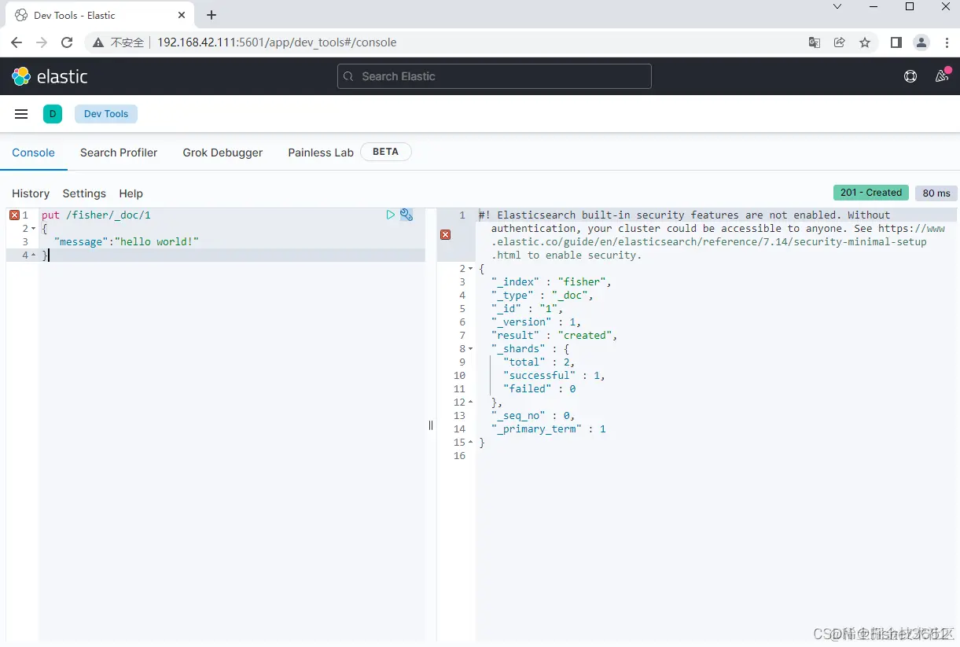Click the "result" : "created" response line
This screenshot has width=960, height=647.
tap(554, 335)
